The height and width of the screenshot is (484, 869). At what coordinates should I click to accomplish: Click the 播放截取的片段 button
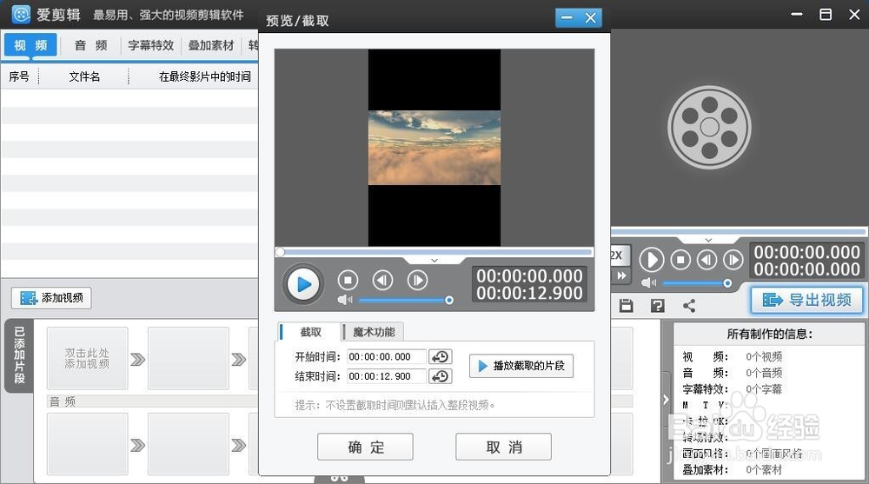[521, 366]
